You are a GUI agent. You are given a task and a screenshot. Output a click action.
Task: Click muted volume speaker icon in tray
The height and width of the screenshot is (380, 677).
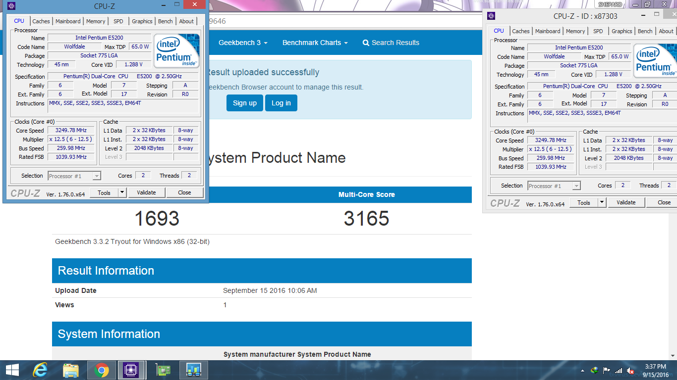[631, 370]
